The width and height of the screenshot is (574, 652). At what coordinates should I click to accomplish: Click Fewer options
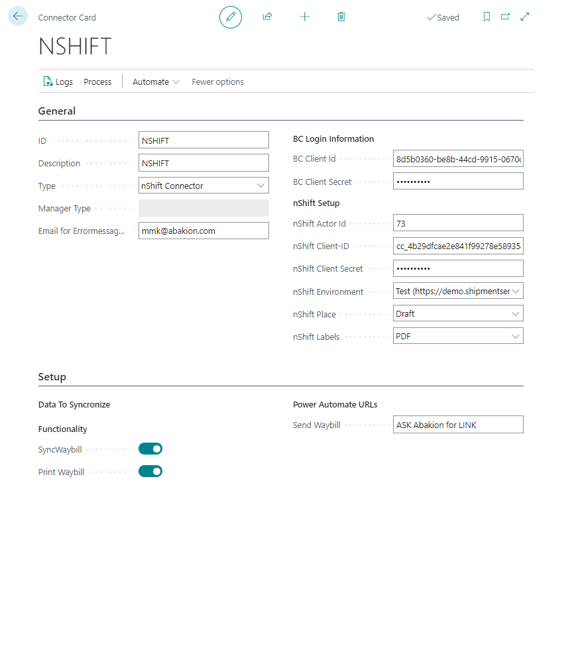[x=217, y=82]
